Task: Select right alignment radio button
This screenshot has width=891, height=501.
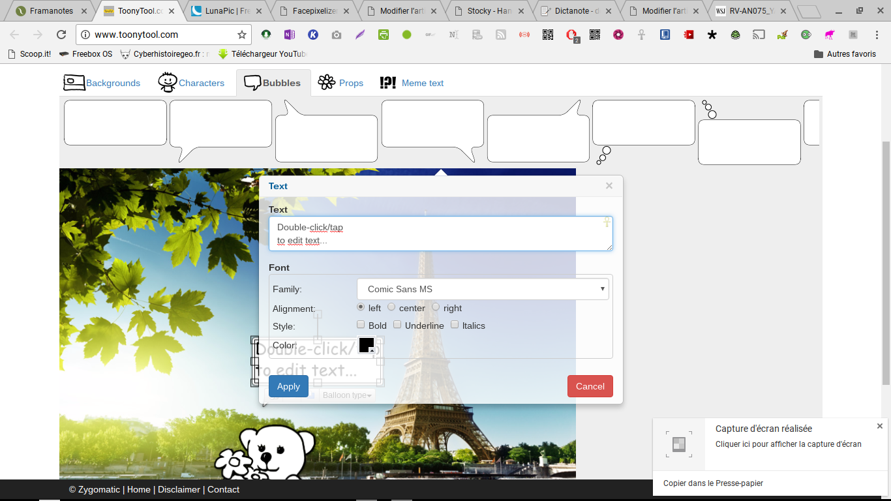Action: [436, 307]
